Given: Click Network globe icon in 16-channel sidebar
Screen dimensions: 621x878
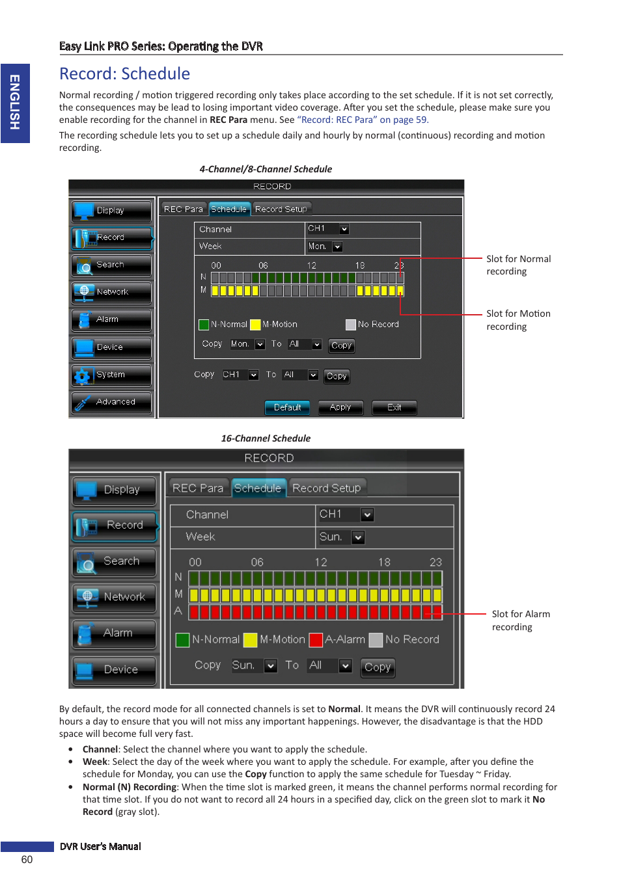Looking at the screenshot, I should (x=87, y=598).
